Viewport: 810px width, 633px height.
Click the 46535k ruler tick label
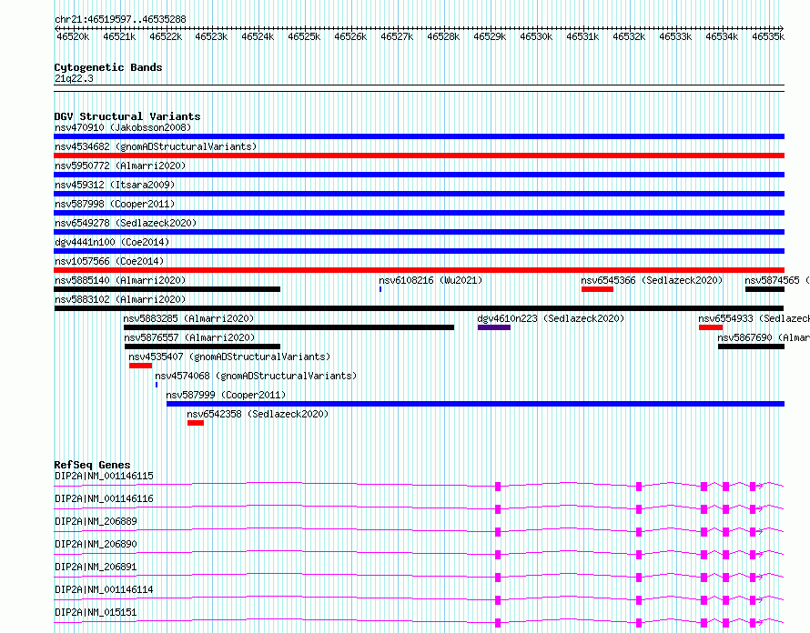pyautogui.click(x=767, y=37)
